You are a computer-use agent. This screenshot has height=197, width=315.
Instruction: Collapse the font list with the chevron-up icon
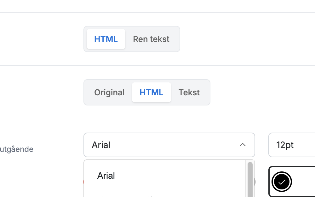[x=243, y=145]
